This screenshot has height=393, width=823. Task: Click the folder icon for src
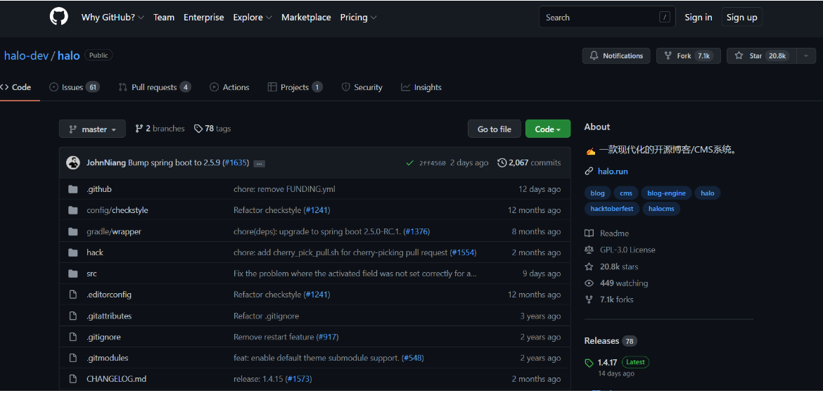[73, 273]
